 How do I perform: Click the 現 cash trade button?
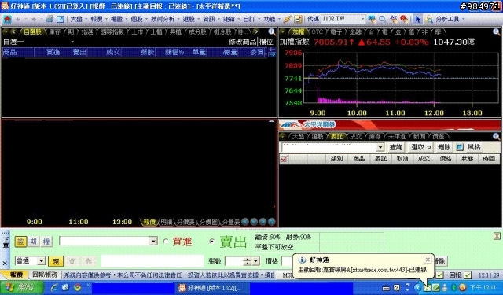(x=56, y=261)
